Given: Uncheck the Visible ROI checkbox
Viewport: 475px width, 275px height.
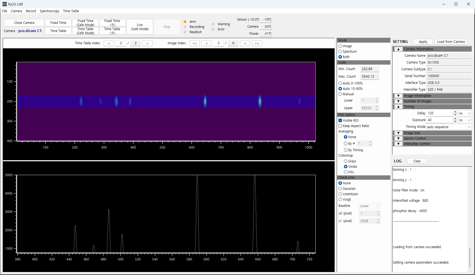Looking at the screenshot, I should tap(340, 121).
